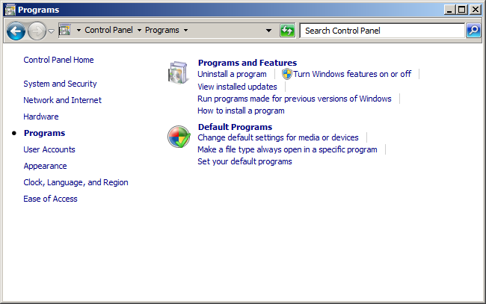Maximize the Programs window

click(x=462, y=10)
